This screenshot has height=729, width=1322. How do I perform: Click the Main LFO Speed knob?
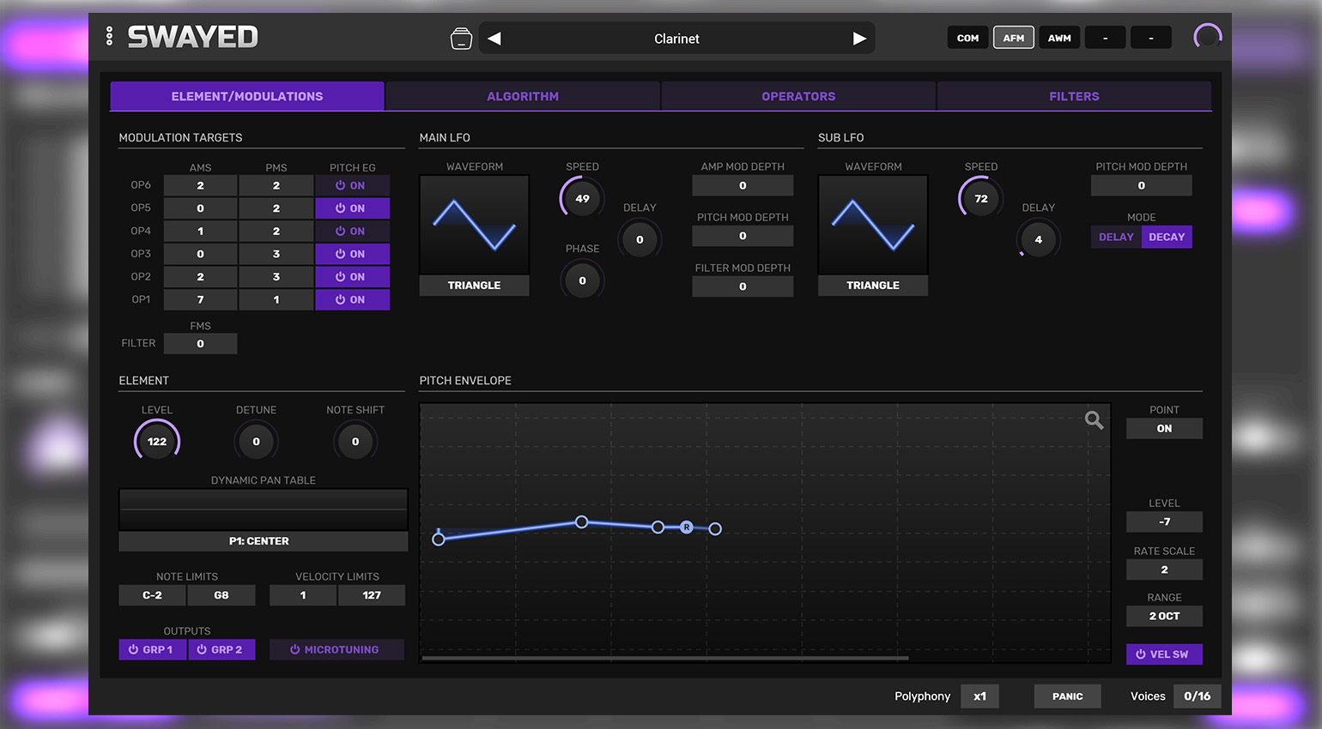coord(582,199)
